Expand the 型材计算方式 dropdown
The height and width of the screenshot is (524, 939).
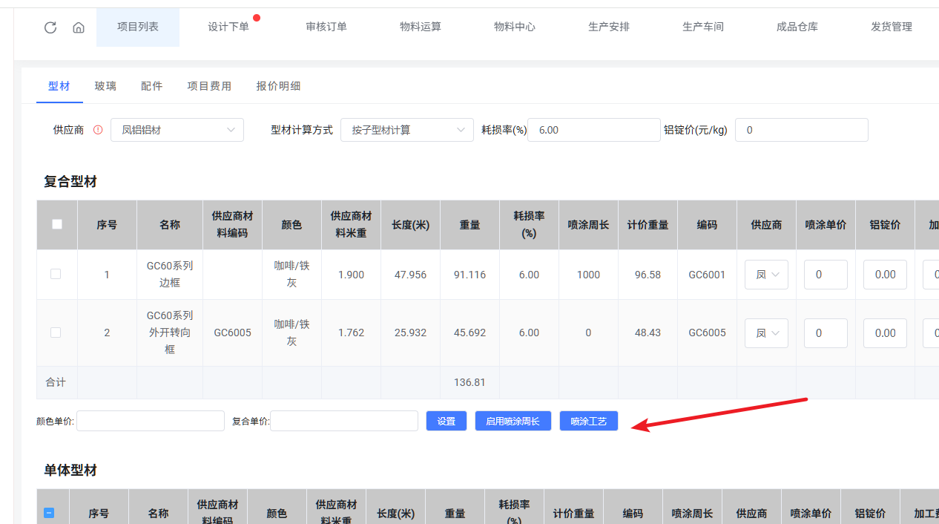click(406, 130)
